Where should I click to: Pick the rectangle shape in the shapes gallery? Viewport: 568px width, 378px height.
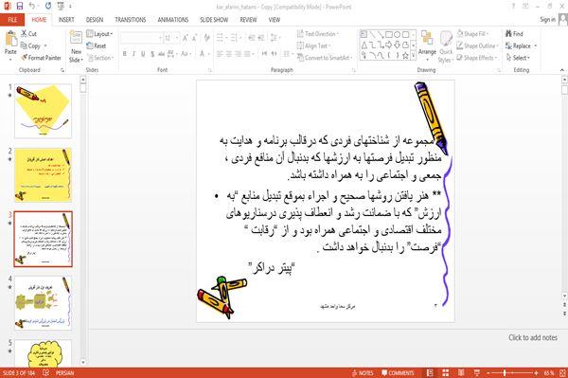pos(389,34)
